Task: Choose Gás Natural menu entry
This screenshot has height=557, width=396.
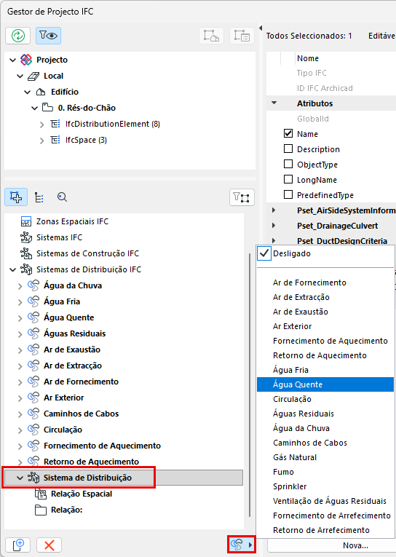Action: (x=325, y=457)
